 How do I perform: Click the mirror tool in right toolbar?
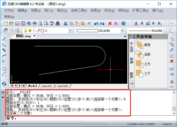[x=172, y=82]
